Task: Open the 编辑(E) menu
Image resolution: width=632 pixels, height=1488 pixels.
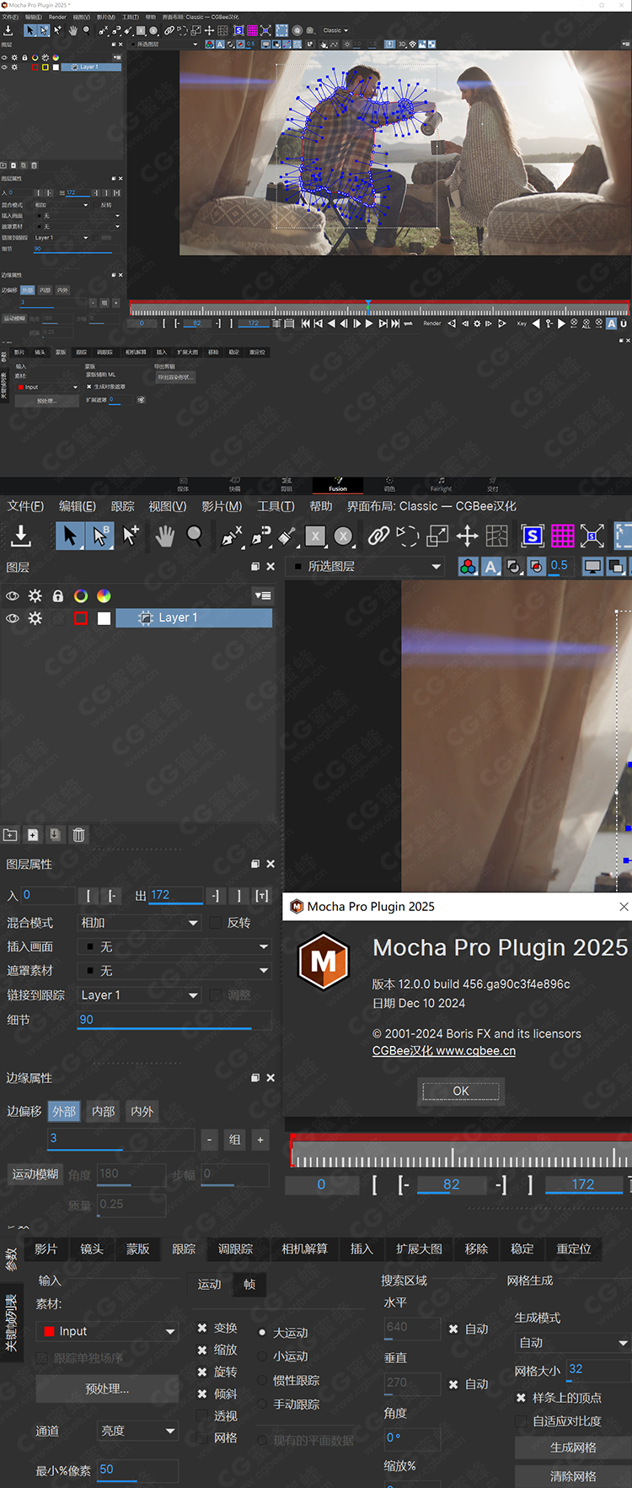Action: (78, 506)
